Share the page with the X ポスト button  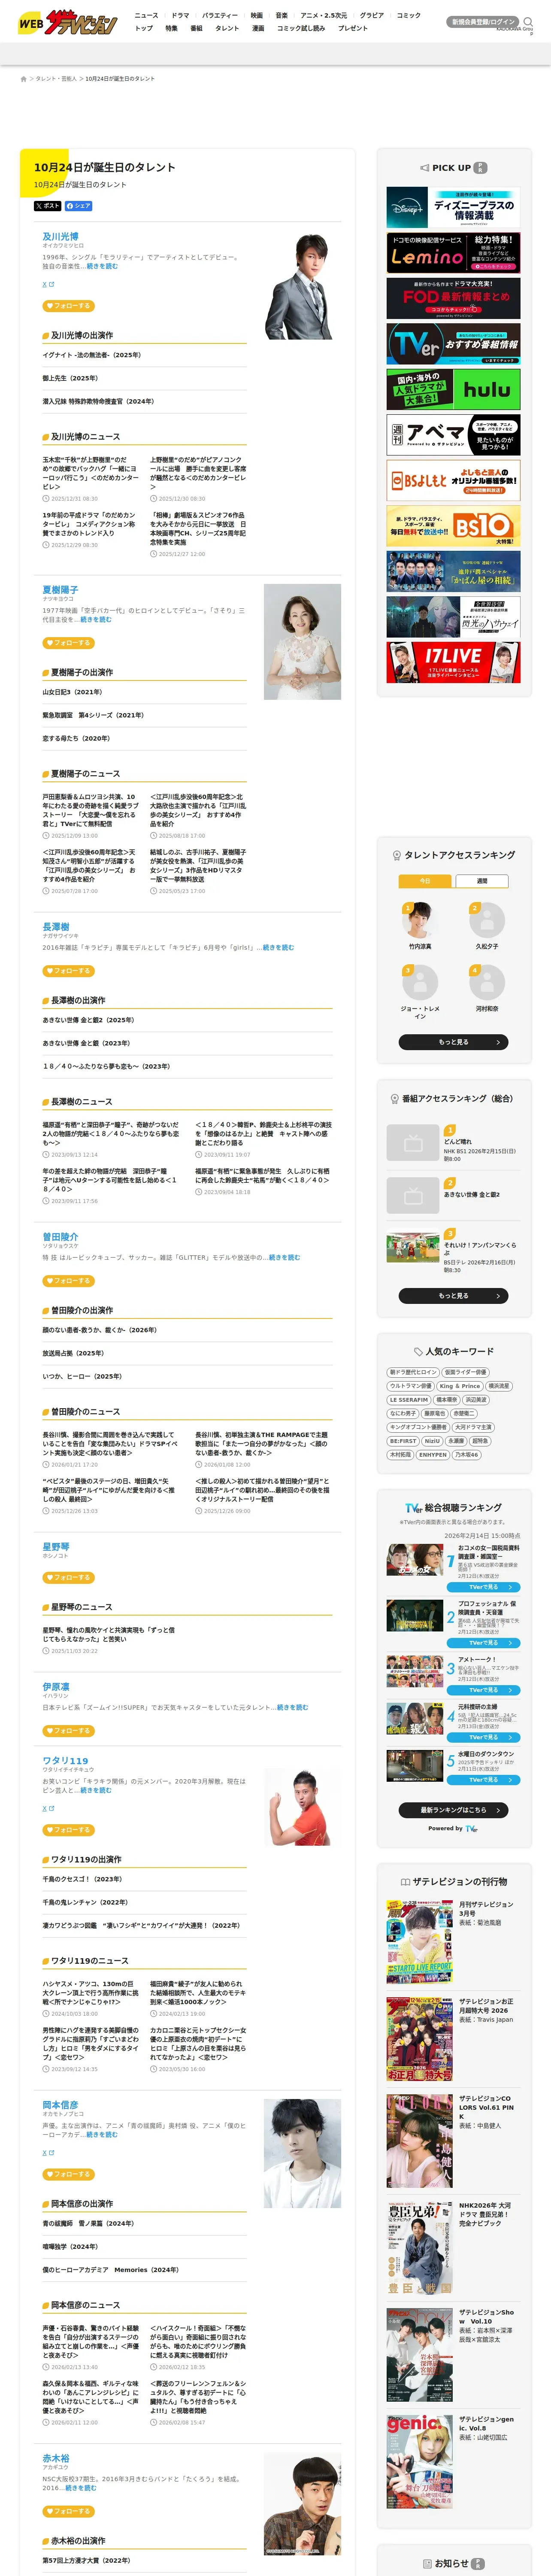pyautogui.click(x=47, y=206)
